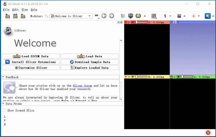Open the module history dropdown icon
The width and height of the screenshot is (216, 137).
tap(97, 16)
